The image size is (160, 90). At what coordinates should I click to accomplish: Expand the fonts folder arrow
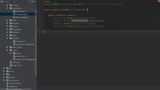[4, 71]
